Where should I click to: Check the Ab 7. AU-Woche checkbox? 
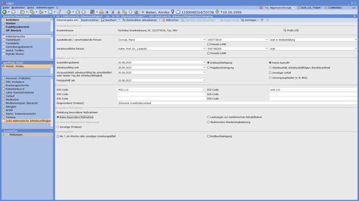[58, 136]
